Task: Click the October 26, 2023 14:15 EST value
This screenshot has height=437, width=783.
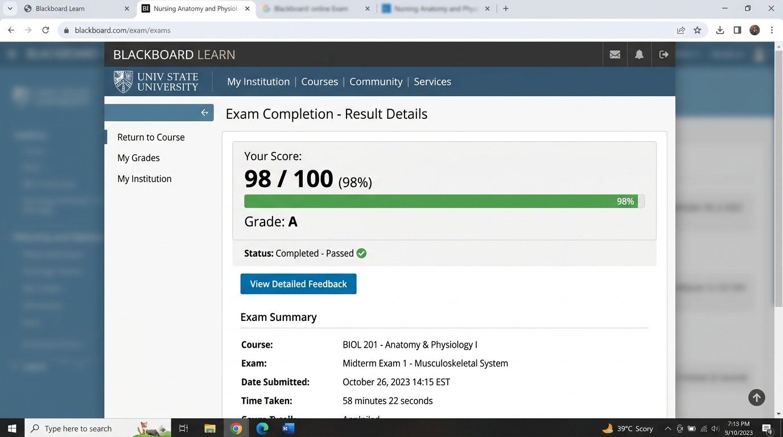Action: tap(396, 382)
